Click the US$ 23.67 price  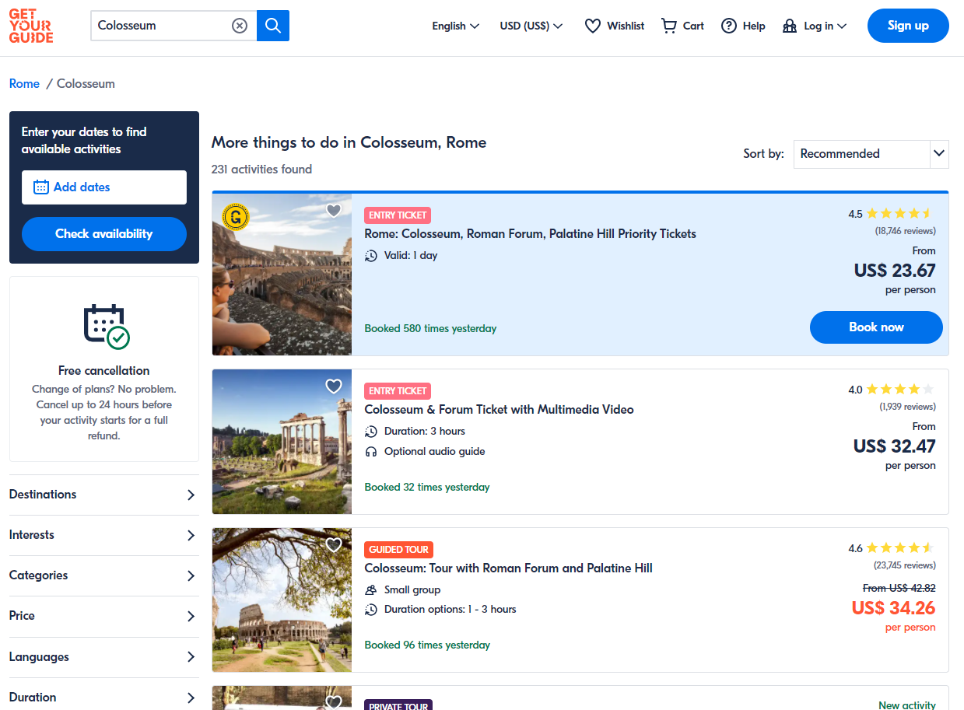[895, 271]
